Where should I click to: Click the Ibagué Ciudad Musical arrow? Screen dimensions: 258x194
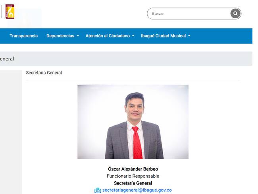189,36
